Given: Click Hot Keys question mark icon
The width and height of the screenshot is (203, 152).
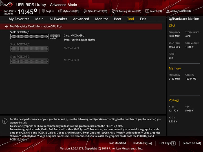Looking at the screenshot, I should tap(173, 143).
